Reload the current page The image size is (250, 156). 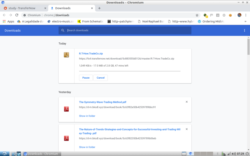click(17, 15)
